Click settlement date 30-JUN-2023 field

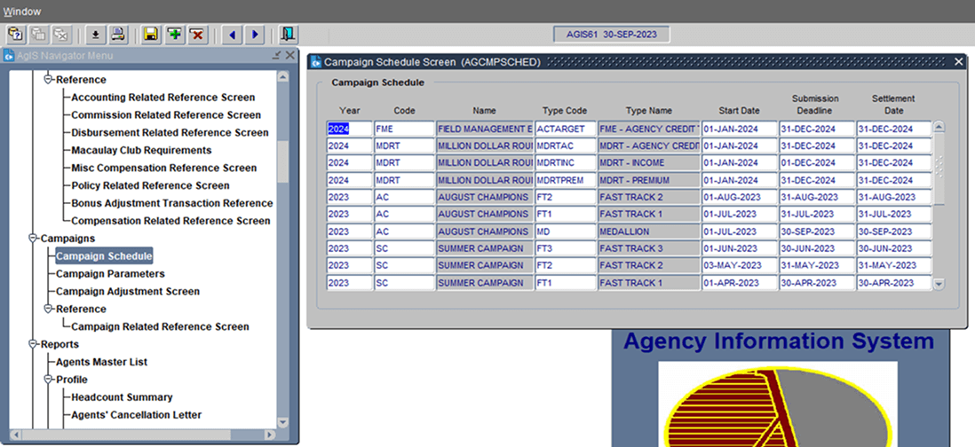coord(894,248)
